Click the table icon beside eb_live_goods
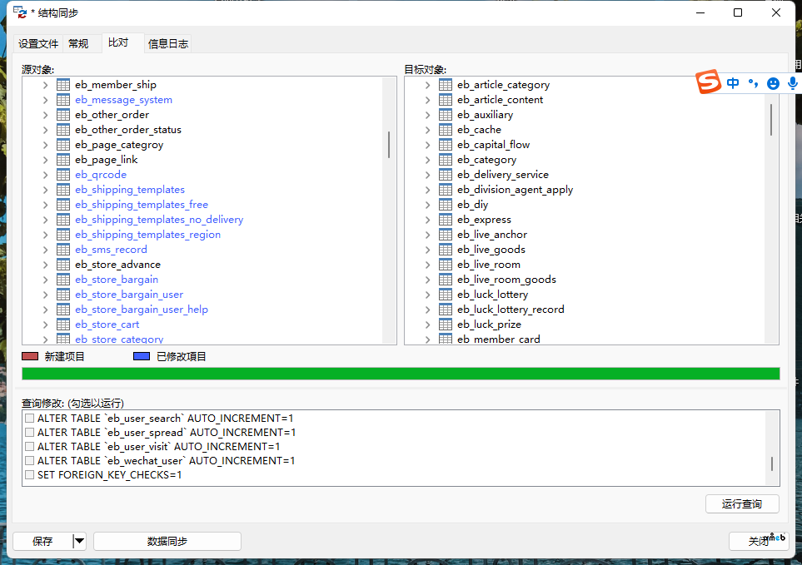 [x=446, y=250]
